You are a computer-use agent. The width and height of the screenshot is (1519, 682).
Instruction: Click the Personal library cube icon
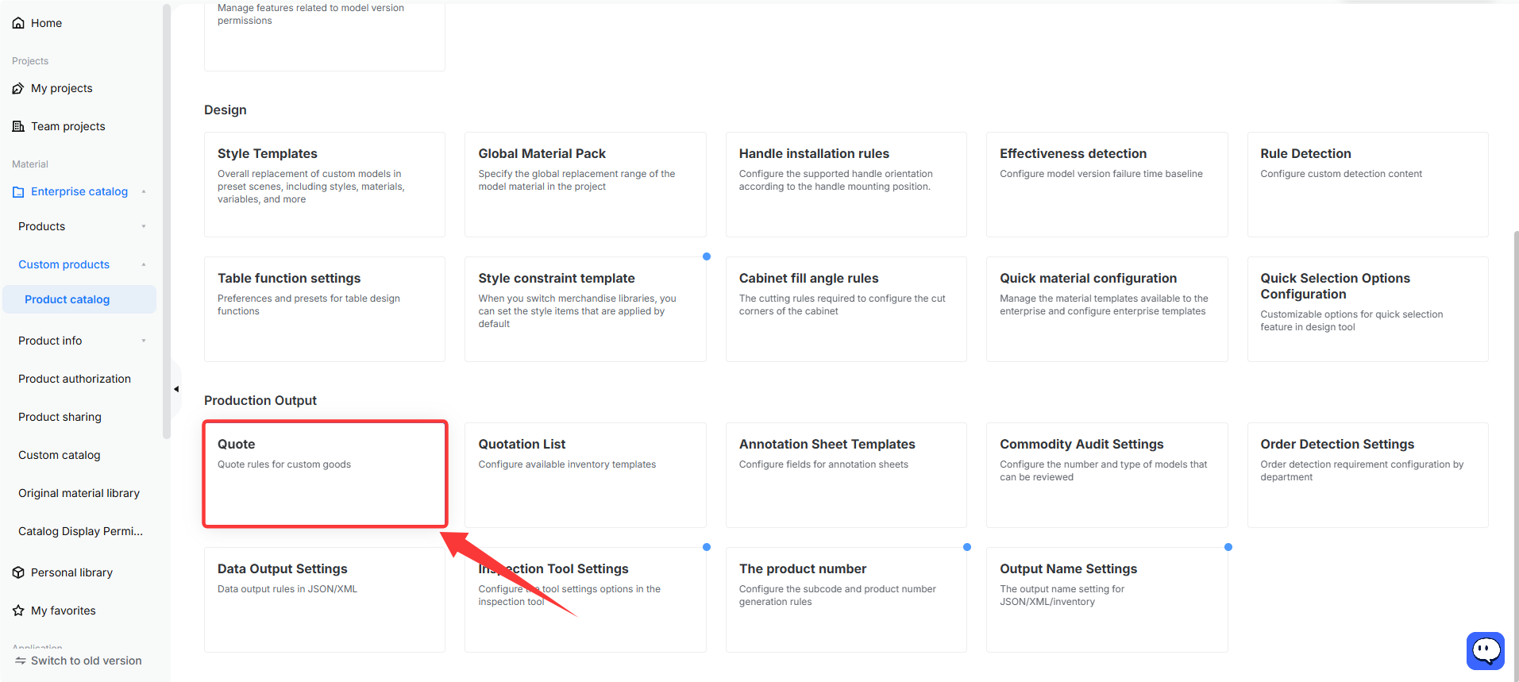click(18, 572)
